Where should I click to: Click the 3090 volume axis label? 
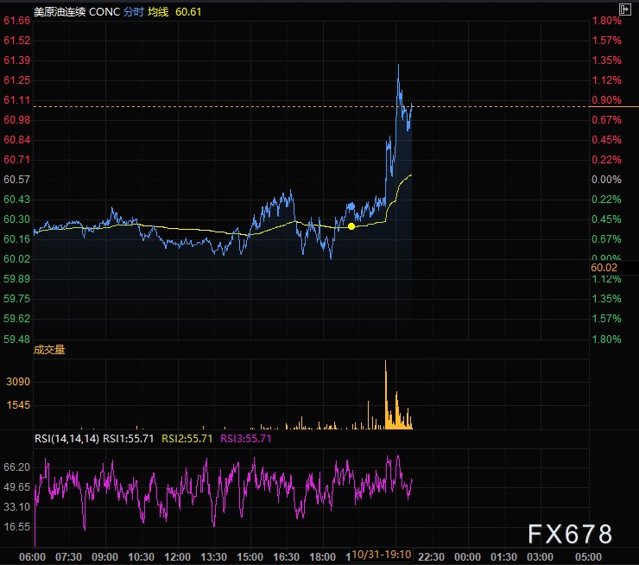[19, 381]
